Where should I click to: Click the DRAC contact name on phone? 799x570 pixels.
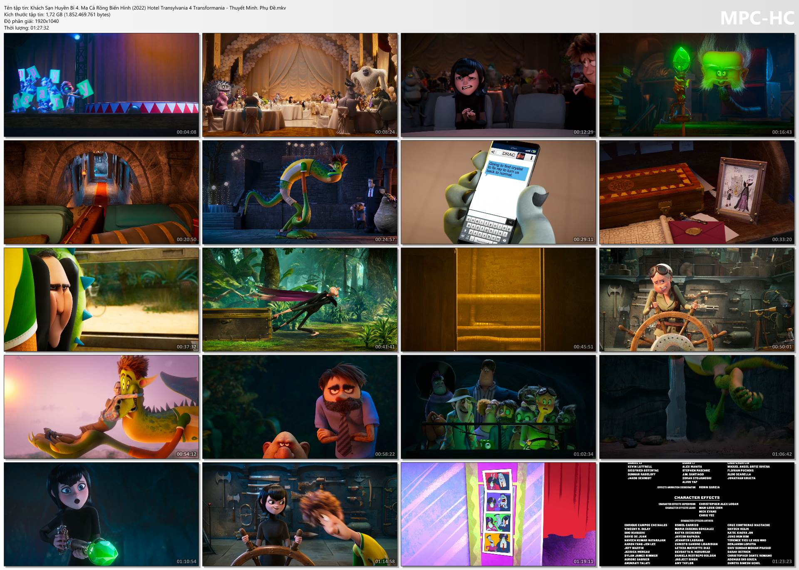(509, 154)
